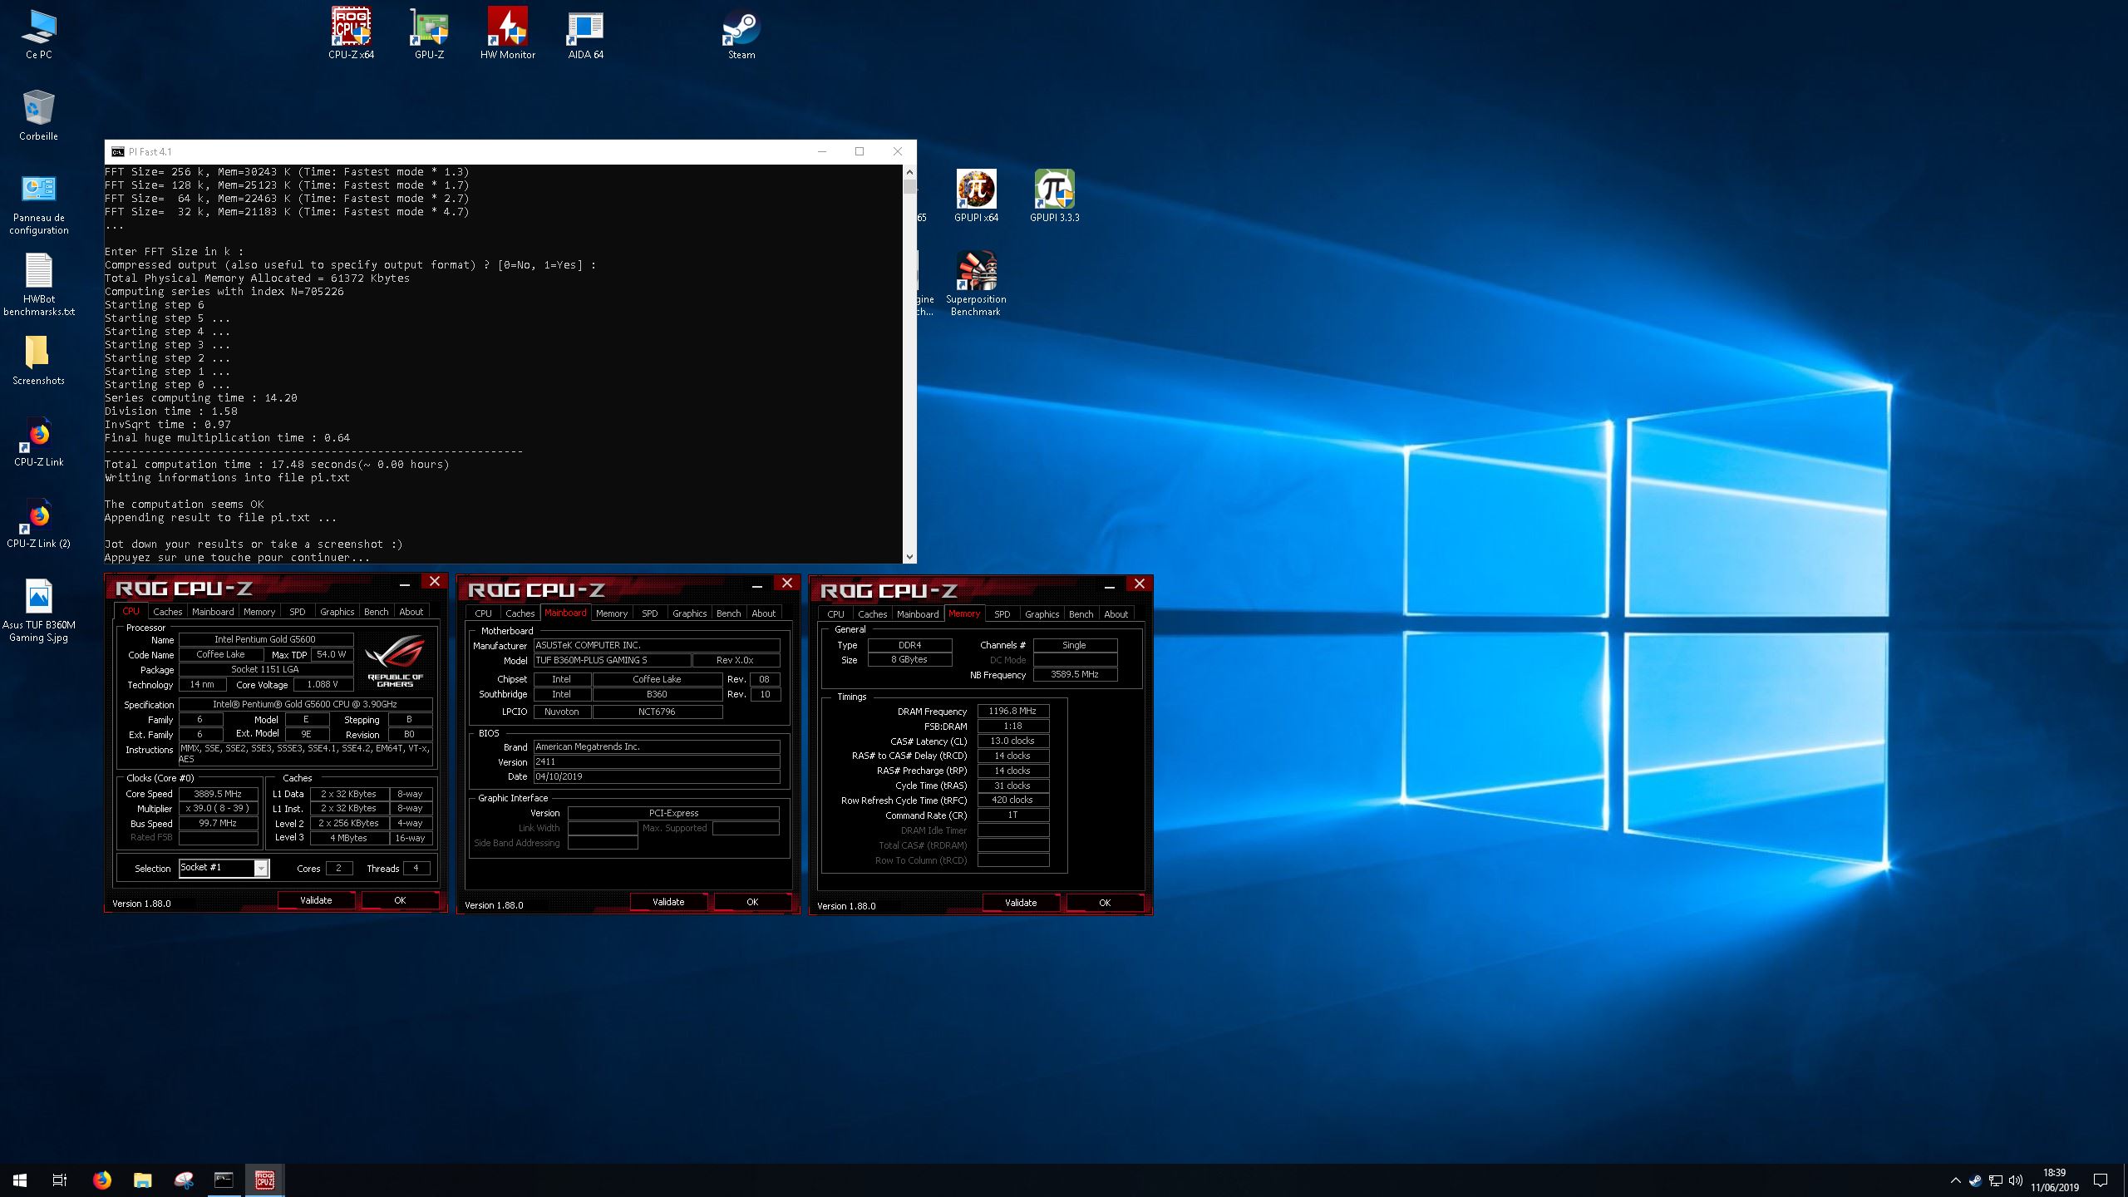Maximize the PI Fast 4.1 window

tap(860, 151)
